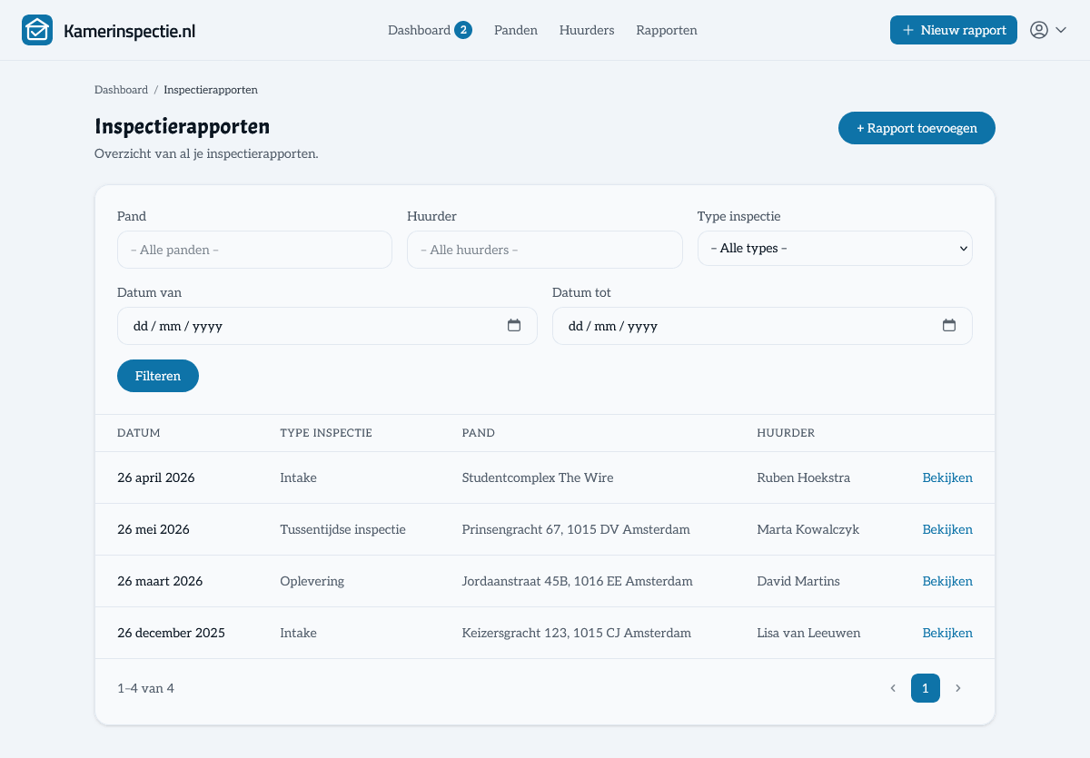View Ruben Hoekstra's report via Bekijken

pyautogui.click(x=947, y=477)
